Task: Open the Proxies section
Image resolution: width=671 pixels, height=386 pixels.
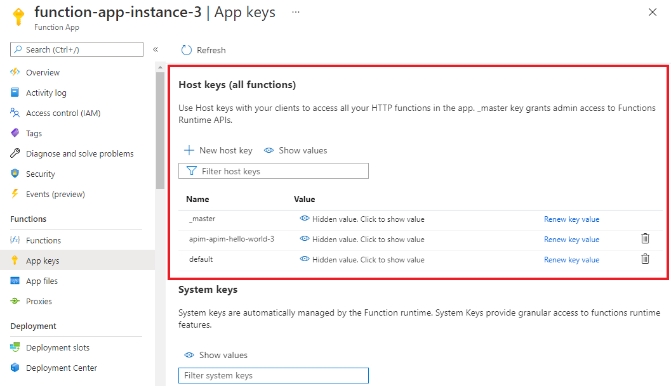Action: (x=39, y=301)
